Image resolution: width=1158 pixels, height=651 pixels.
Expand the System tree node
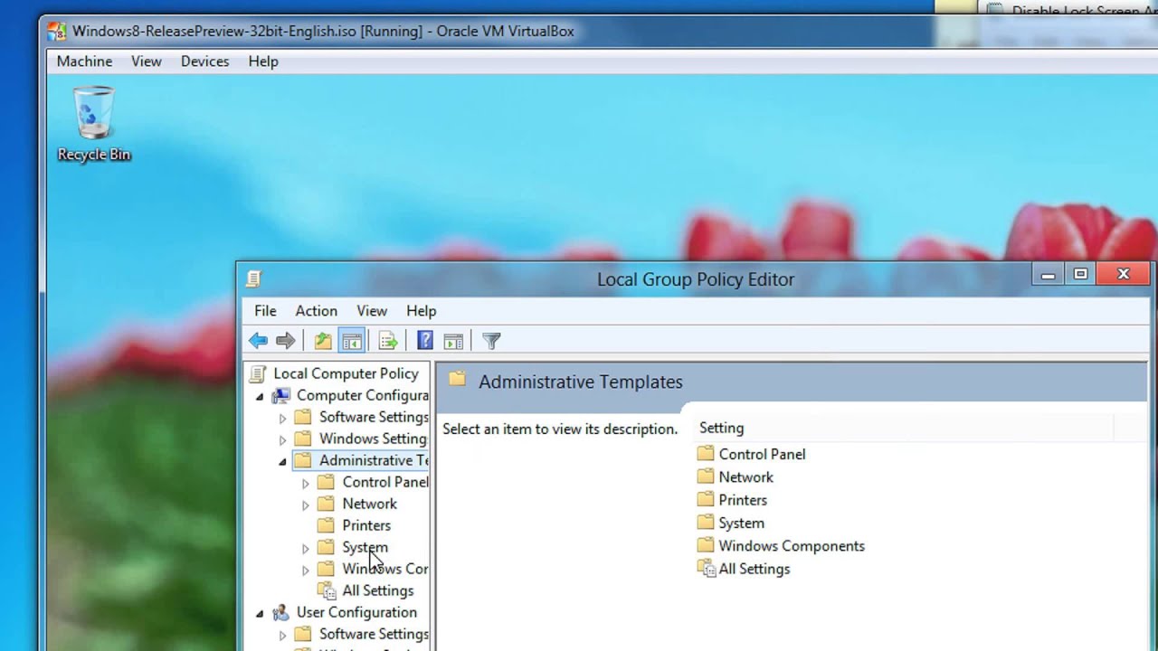[x=306, y=548]
